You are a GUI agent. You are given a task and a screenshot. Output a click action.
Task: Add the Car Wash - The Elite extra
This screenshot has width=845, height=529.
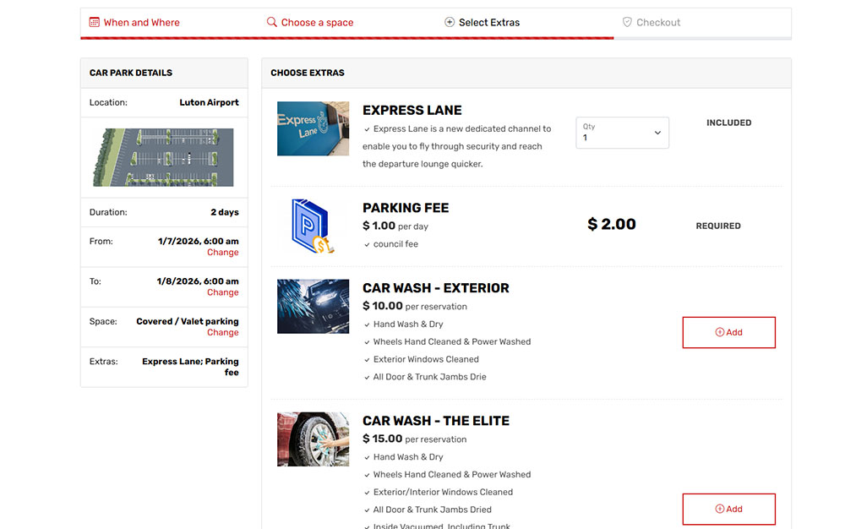[728, 509]
